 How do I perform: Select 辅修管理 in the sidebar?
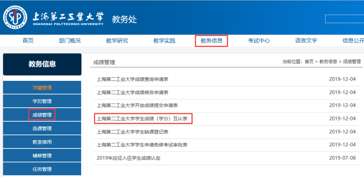(x=42, y=156)
